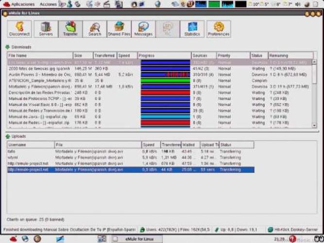Open the Acciones menu
This screenshot has width=324, height=243.
point(48,4)
